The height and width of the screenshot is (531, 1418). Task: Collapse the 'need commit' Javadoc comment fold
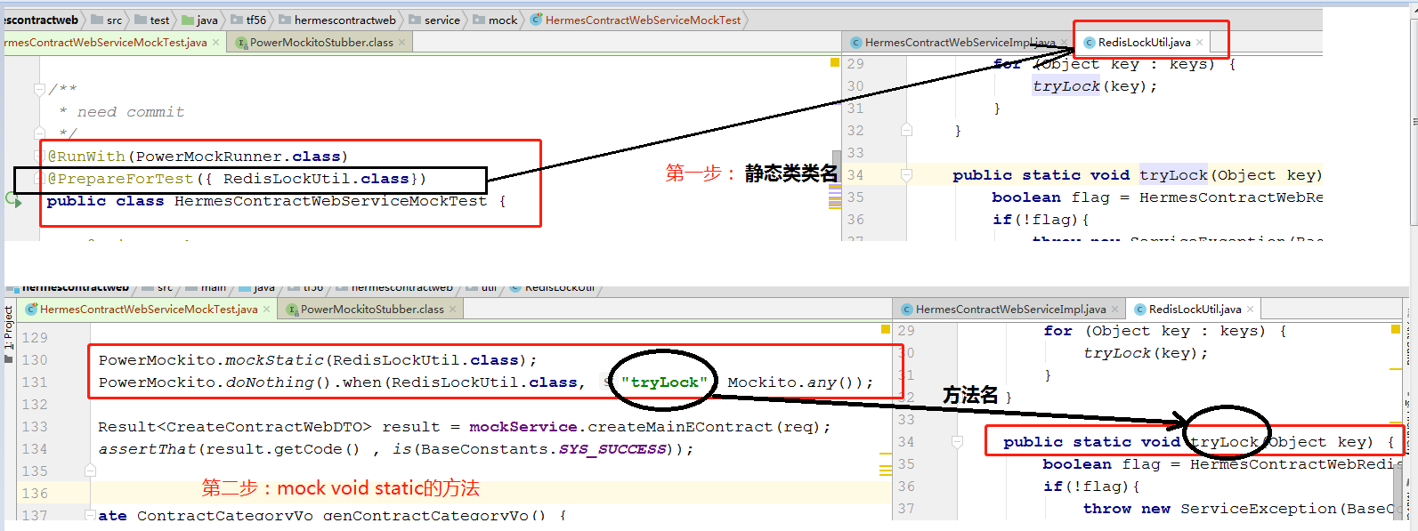point(38,89)
